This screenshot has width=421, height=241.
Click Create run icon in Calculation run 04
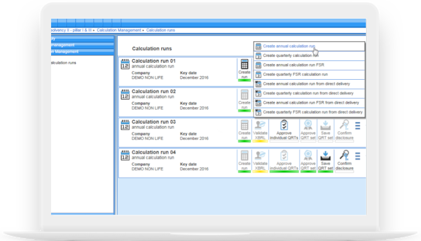click(244, 156)
